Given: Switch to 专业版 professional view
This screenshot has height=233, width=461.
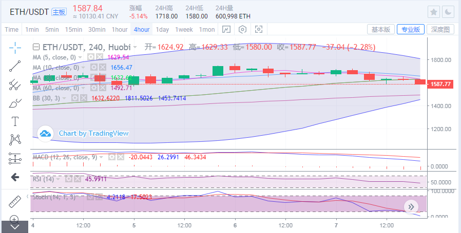Looking at the screenshot, I should 411,29.
